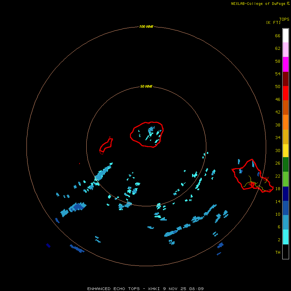Image resolution: width=291 pixels, height=291 pixels.
Task: Click the 66 value on the legend
Action: [278, 36]
